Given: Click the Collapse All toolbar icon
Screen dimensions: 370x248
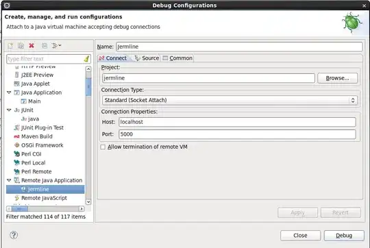Looking at the screenshot, I should (45, 45).
